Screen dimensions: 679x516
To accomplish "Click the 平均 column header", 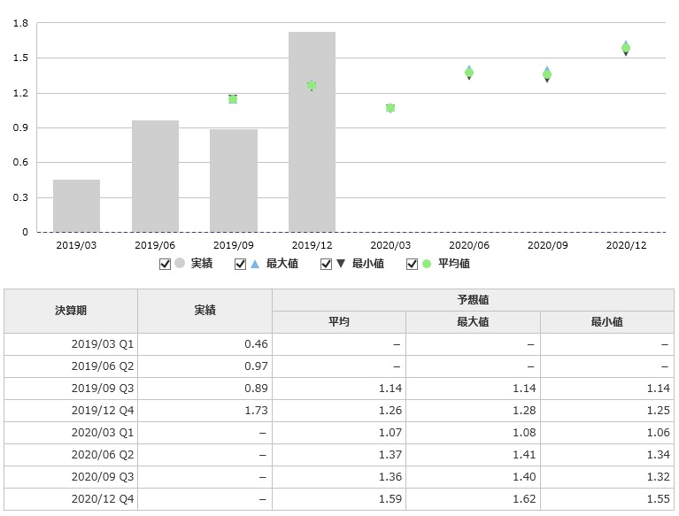I will pos(339,322).
